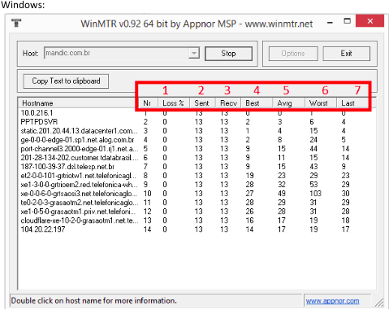Click the Stop button
Screen dimensions: 389x310
pos(228,54)
